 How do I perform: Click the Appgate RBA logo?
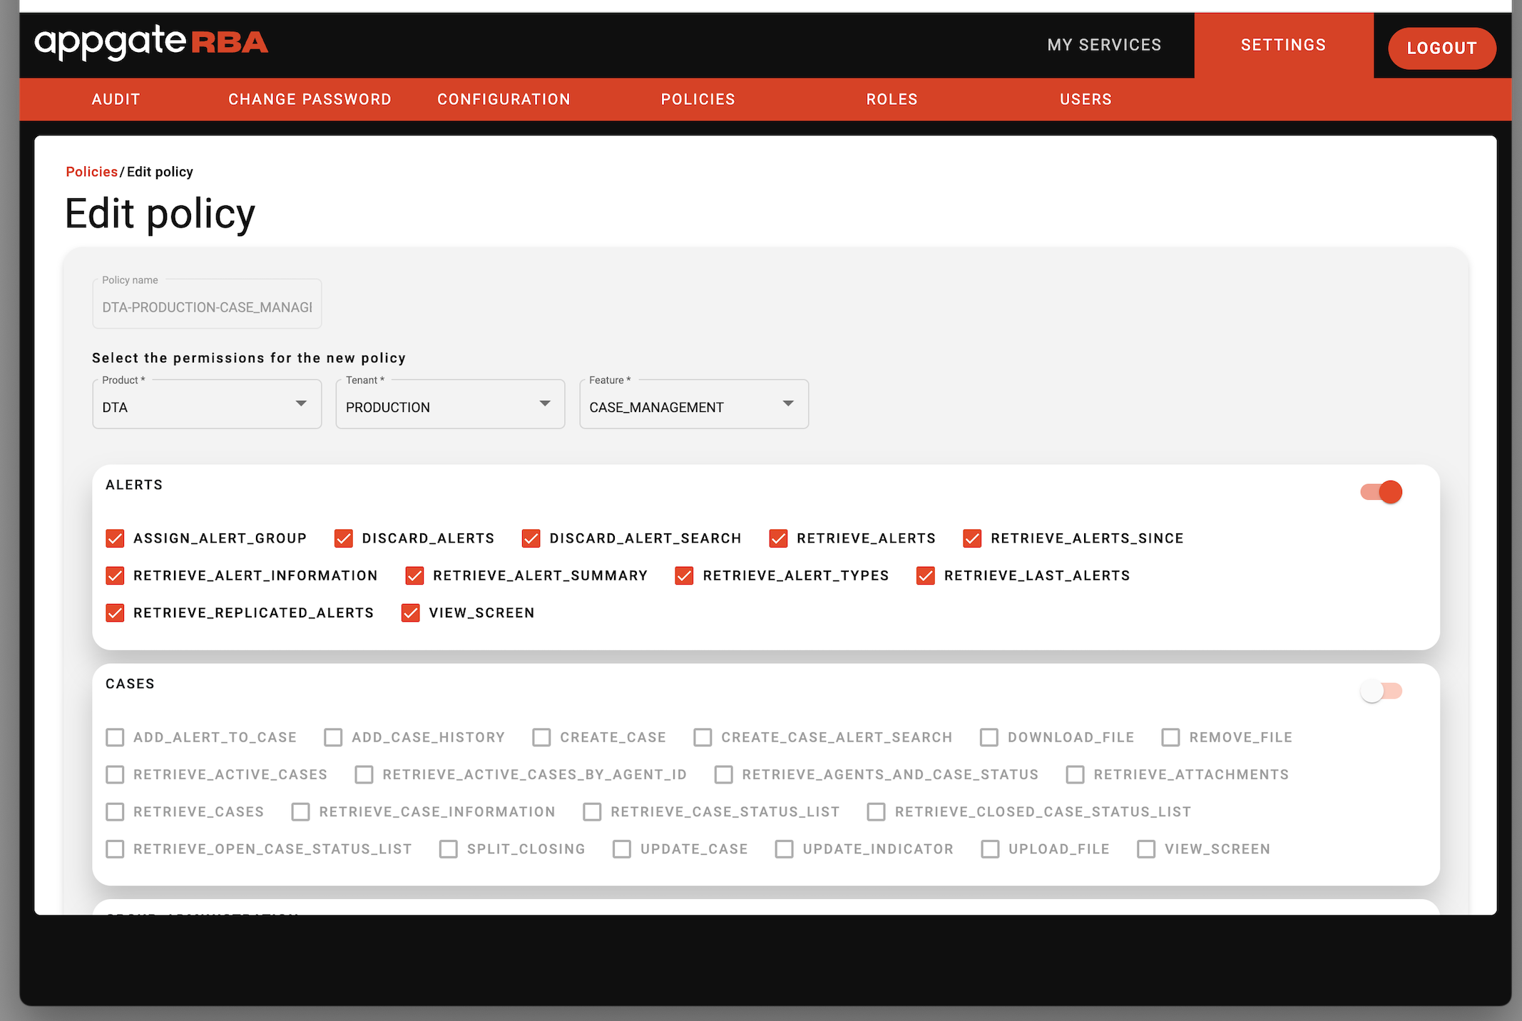click(151, 43)
